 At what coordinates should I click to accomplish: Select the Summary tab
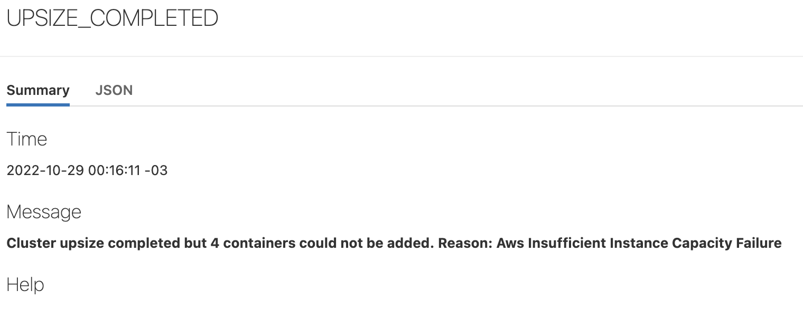coord(38,91)
